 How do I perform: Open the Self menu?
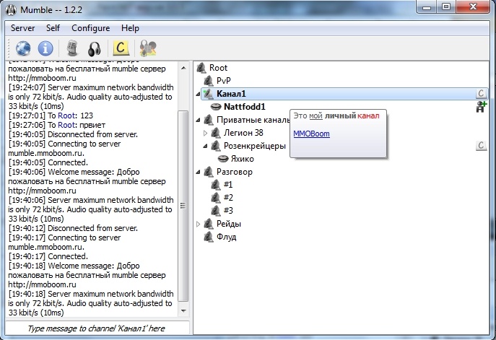coord(53,28)
